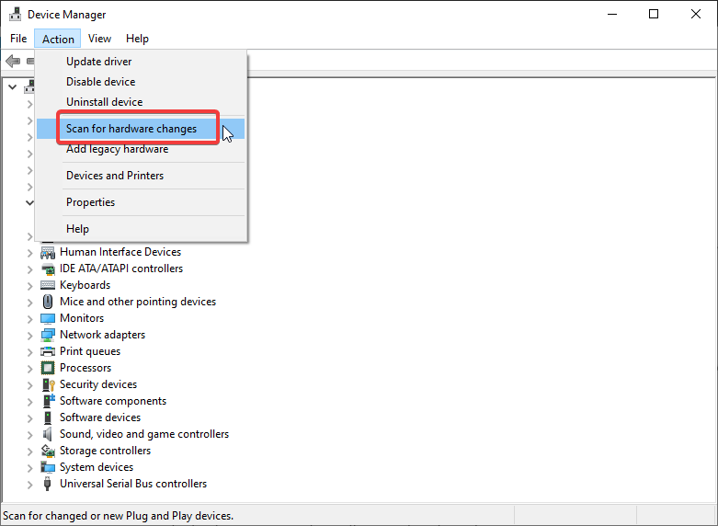Image resolution: width=718 pixels, height=526 pixels.
Task: Click the Device Manager title bar icon
Action: click(15, 14)
